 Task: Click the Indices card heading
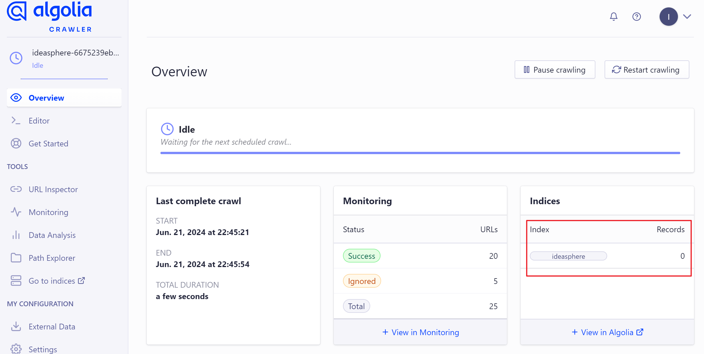pos(545,201)
